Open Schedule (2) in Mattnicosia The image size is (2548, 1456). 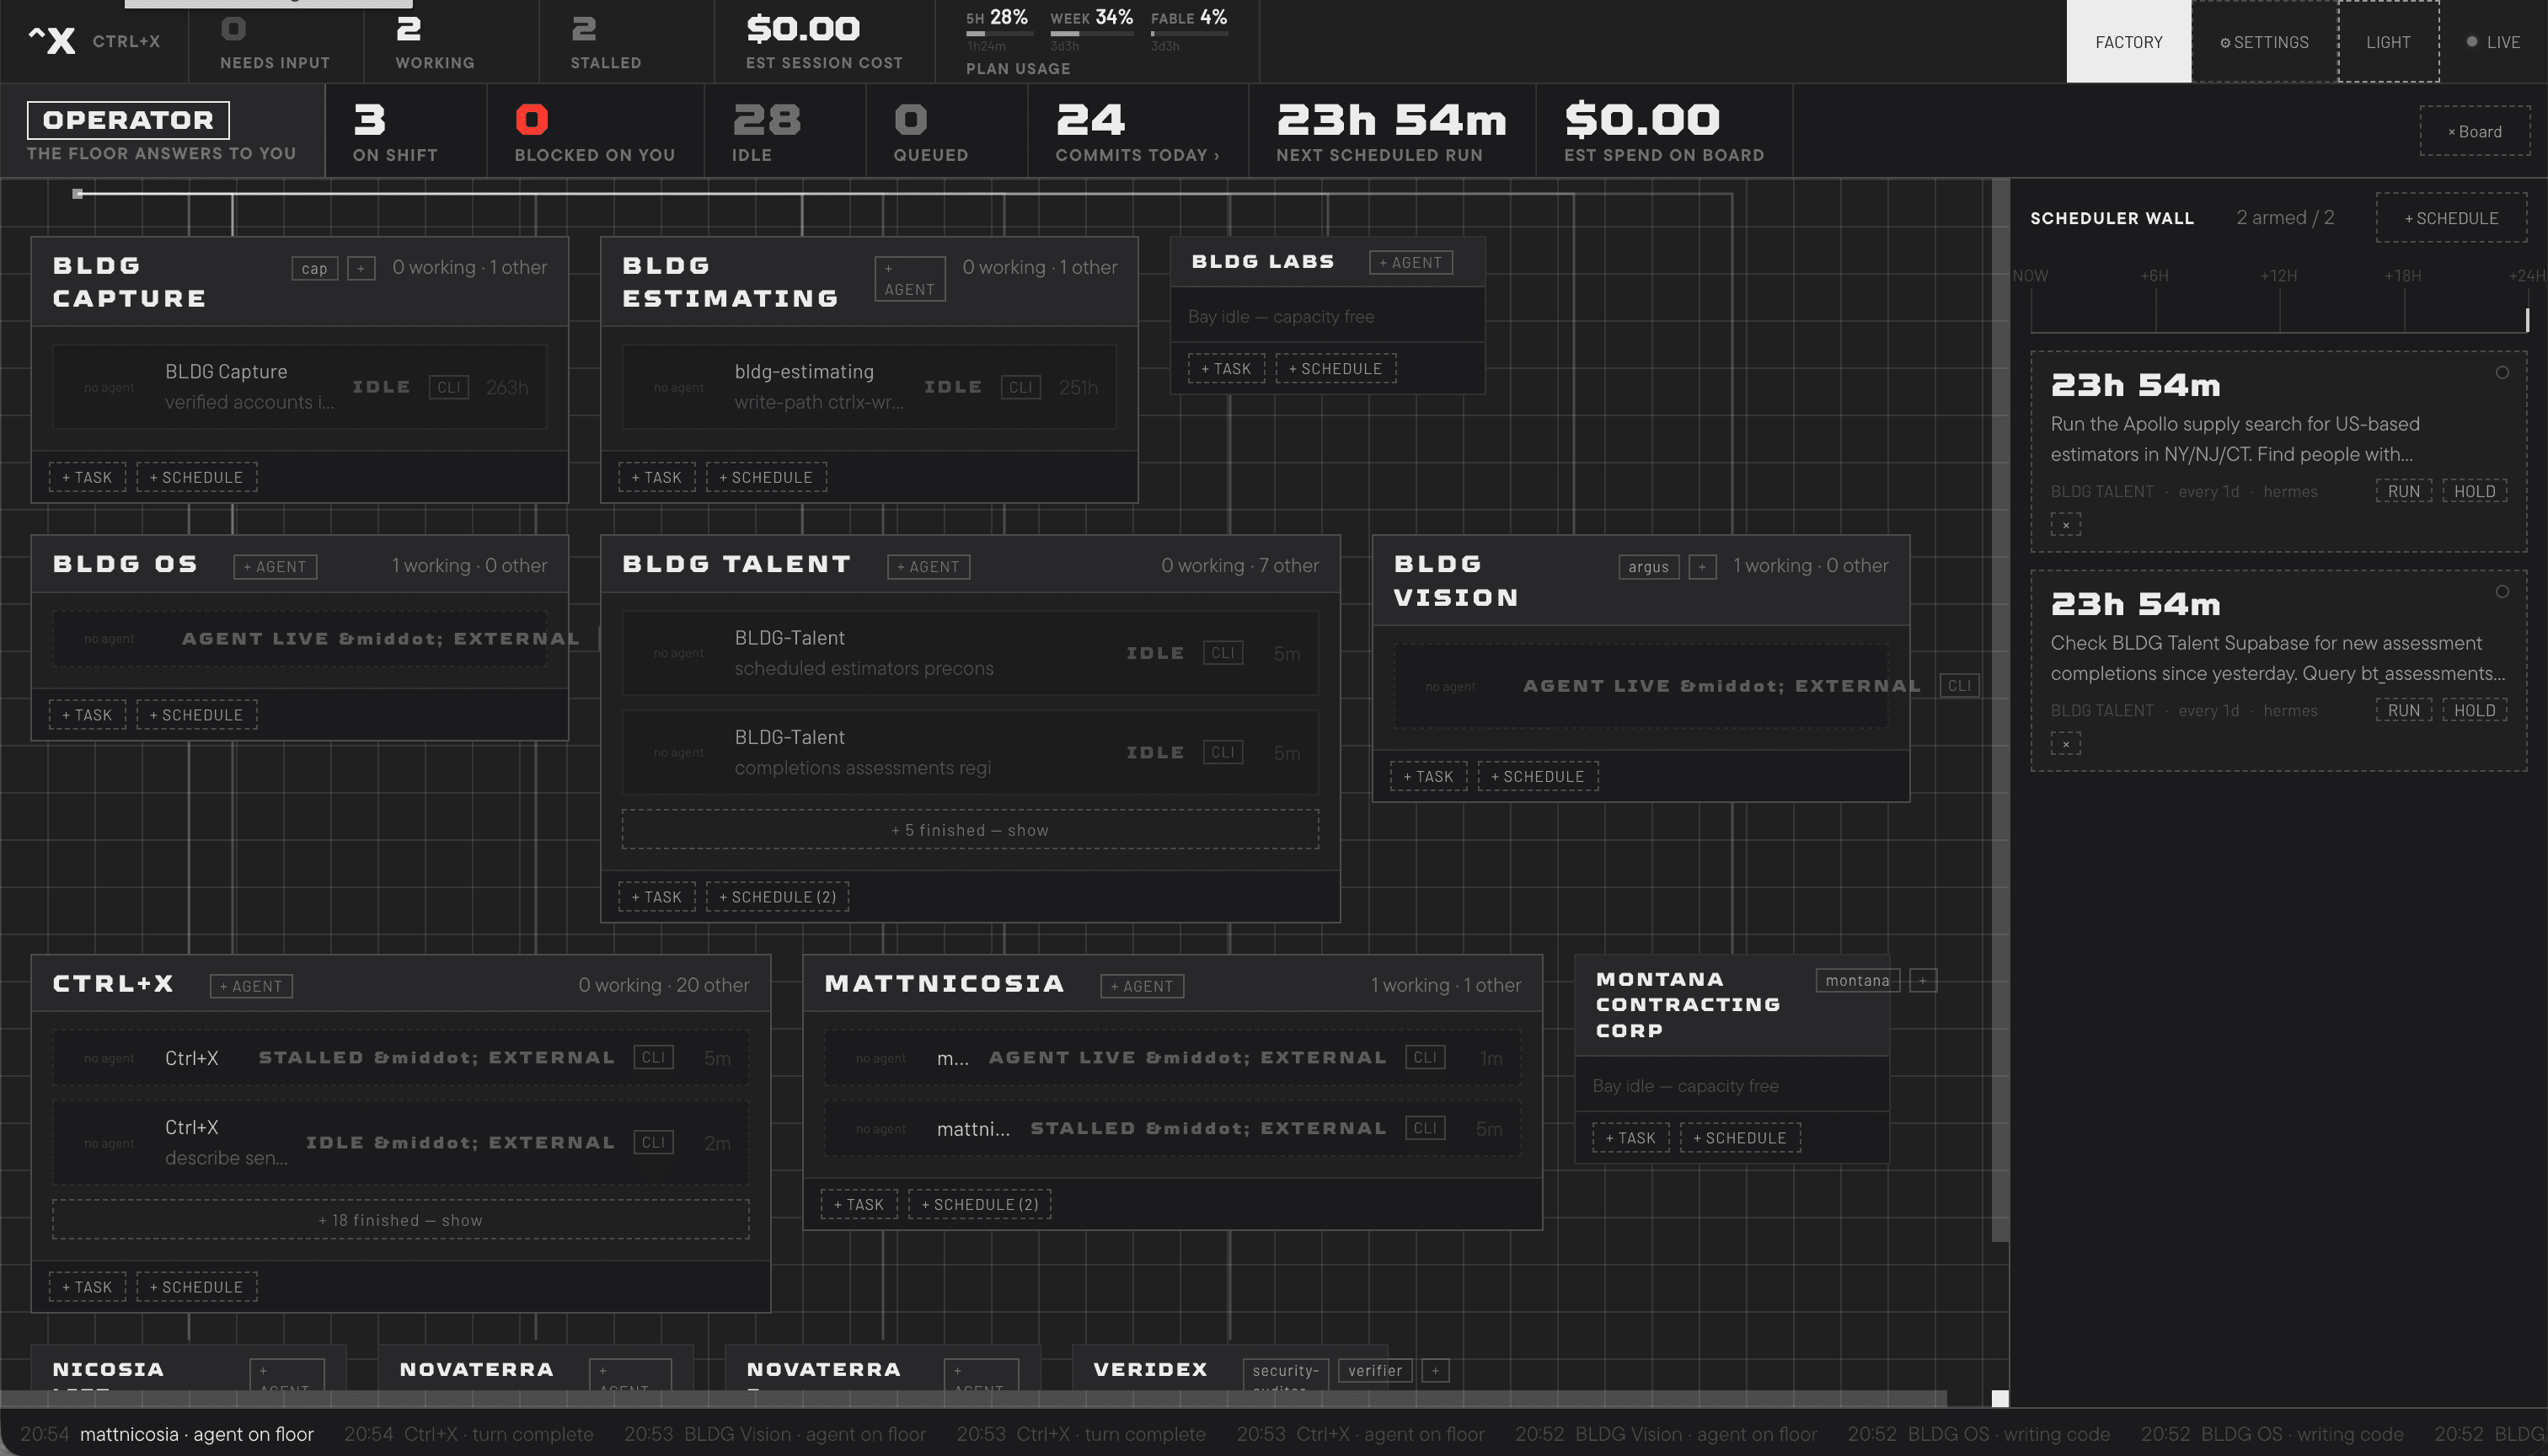point(979,1205)
